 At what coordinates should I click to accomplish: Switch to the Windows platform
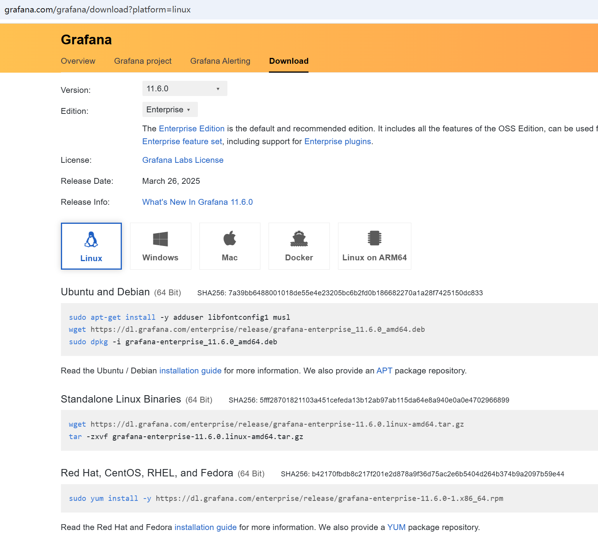(160, 246)
